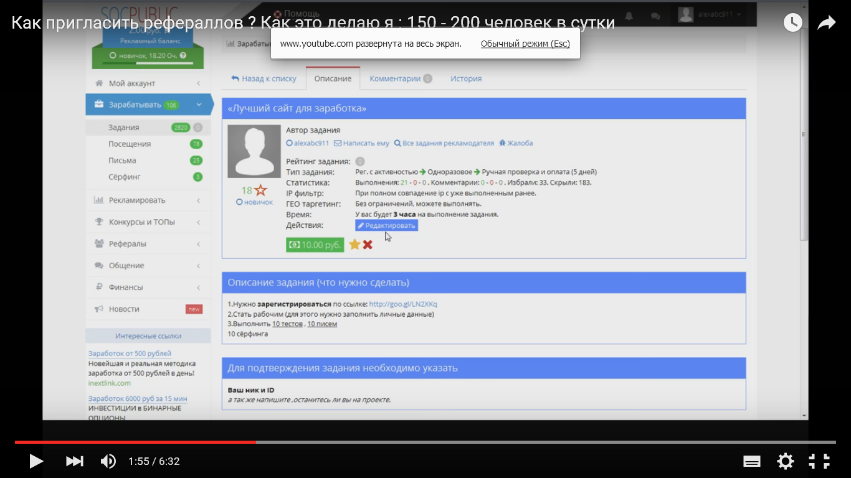The image size is (851, 478).
Task: Click the megaphone icon beside Новости
Action: click(98, 309)
